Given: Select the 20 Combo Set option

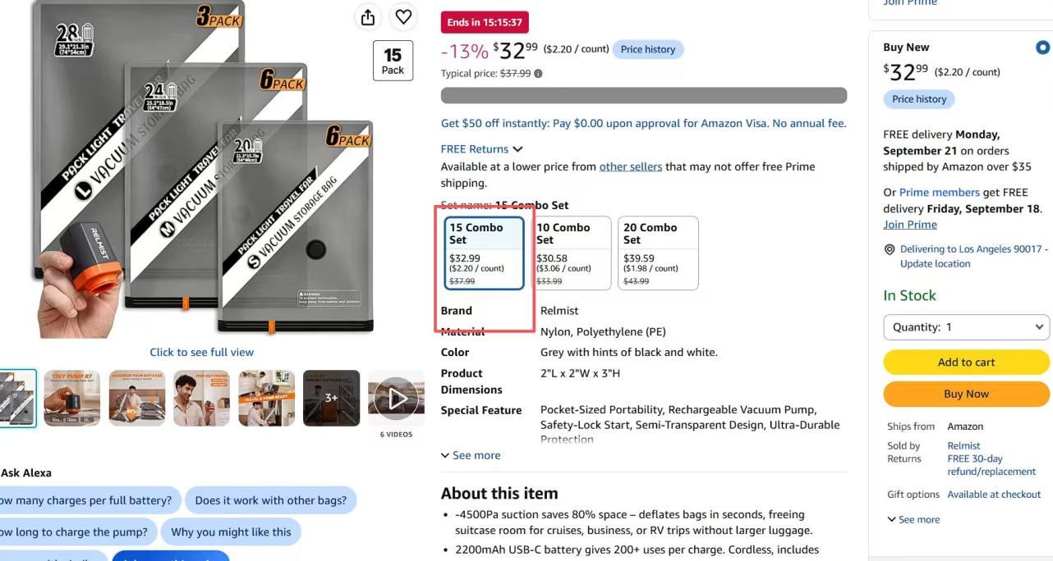Looking at the screenshot, I should [x=658, y=253].
